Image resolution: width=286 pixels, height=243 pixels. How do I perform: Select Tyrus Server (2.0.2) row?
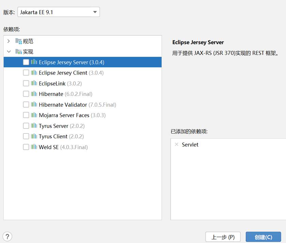(x=82, y=126)
